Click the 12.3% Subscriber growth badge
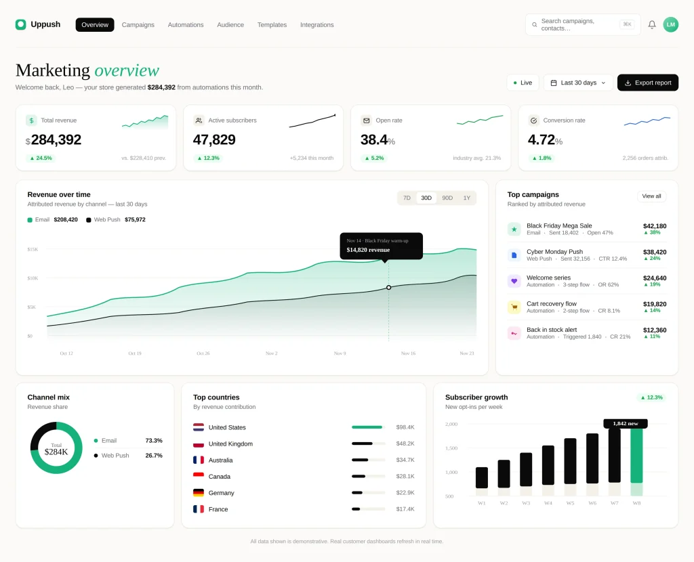This screenshot has width=694, height=562. point(651,397)
